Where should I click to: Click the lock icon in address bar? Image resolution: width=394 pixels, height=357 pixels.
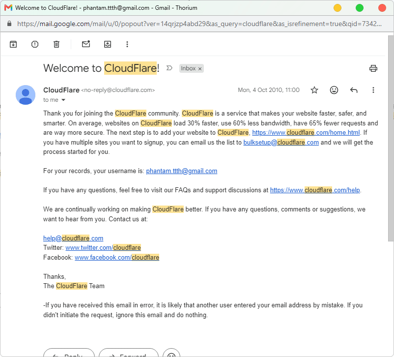click(9, 24)
